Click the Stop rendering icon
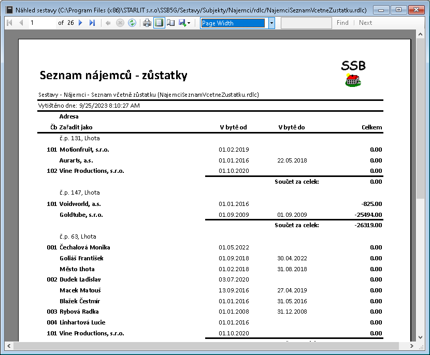The image size is (430, 355). point(120,23)
